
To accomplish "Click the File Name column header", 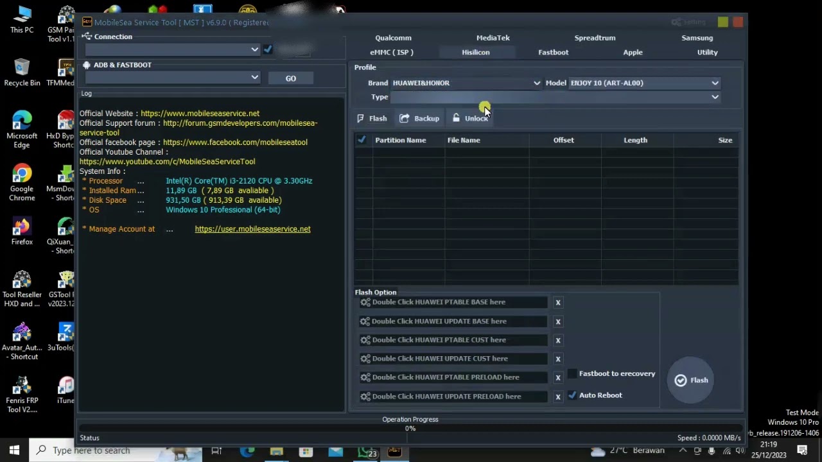I will [464, 140].
